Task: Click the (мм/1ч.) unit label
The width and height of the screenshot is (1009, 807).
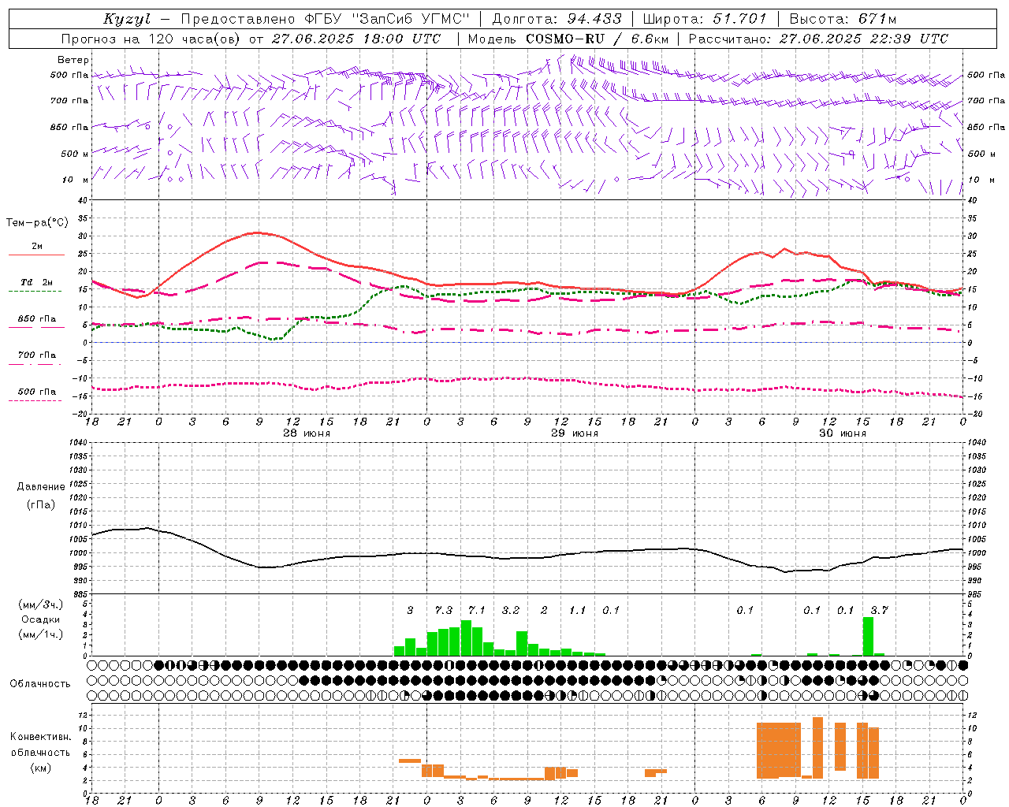Action: [41, 634]
